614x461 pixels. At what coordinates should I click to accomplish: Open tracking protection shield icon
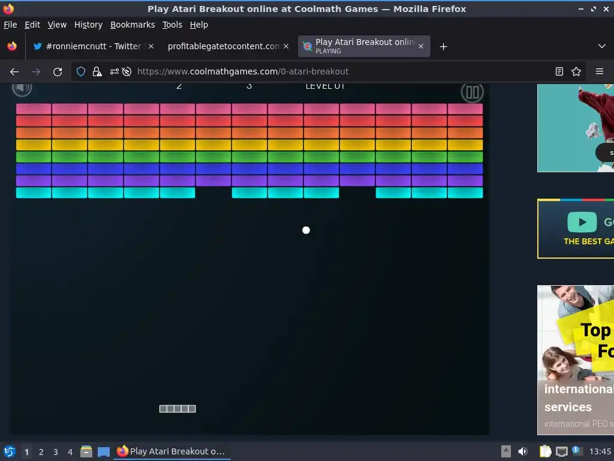[81, 71]
